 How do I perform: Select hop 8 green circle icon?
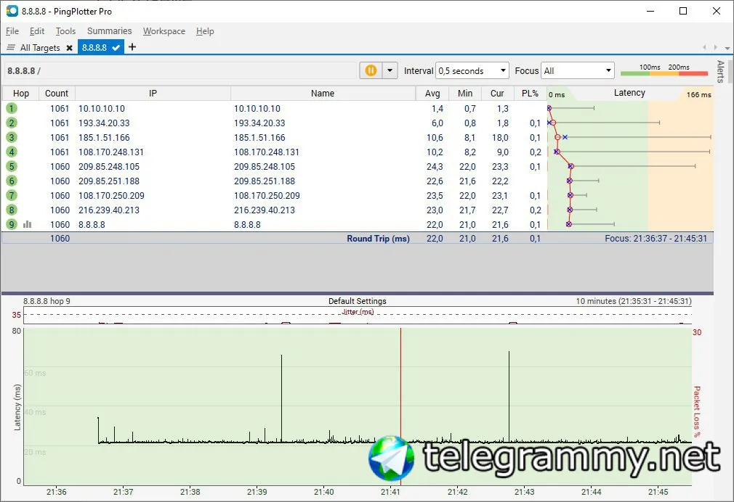coord(11,210)
